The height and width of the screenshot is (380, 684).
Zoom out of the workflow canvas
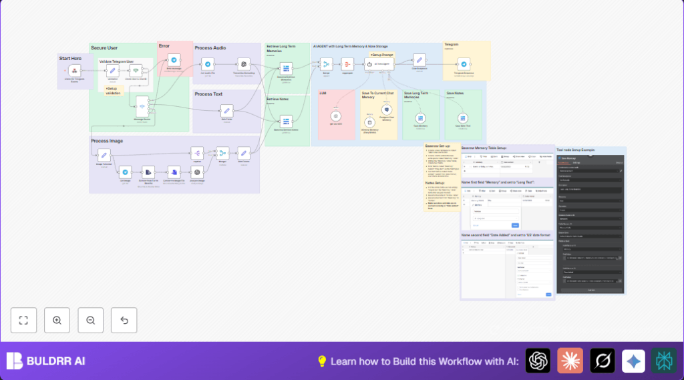pyautogui.click(x=91, y=321)
